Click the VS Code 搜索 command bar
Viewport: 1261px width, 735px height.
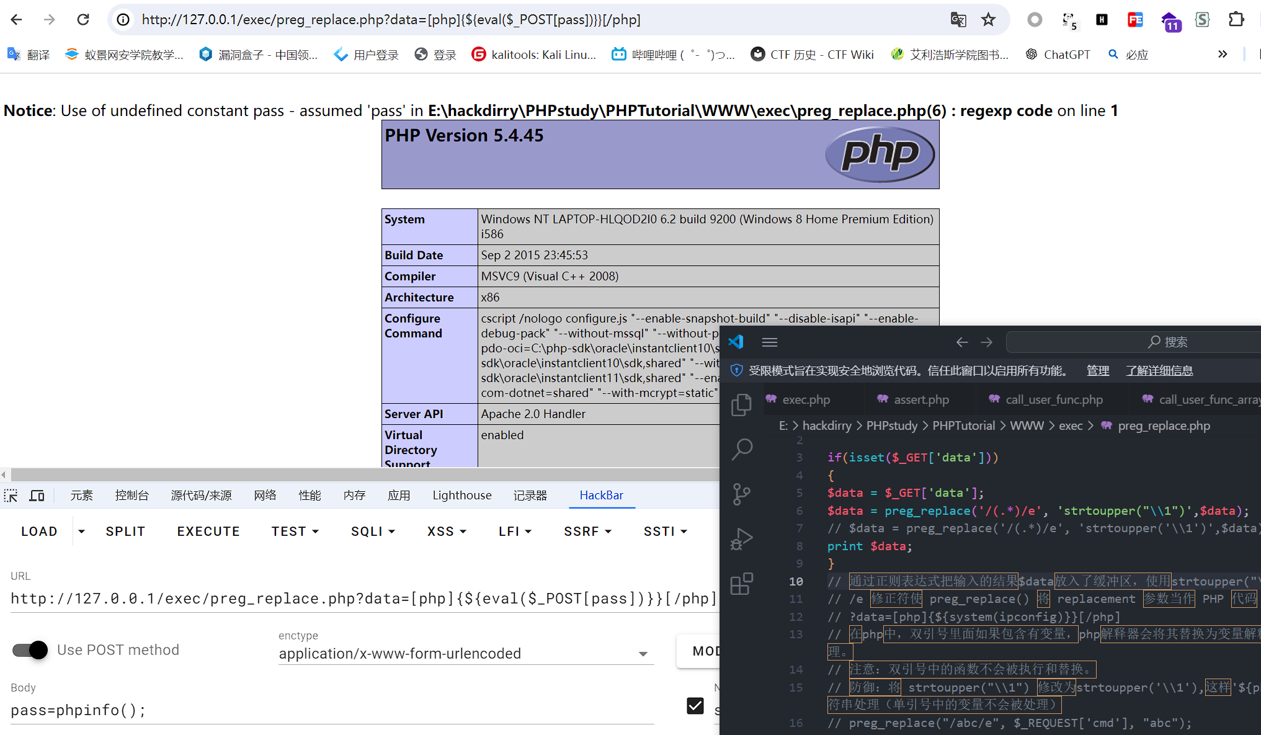[x=1133, y=342]
